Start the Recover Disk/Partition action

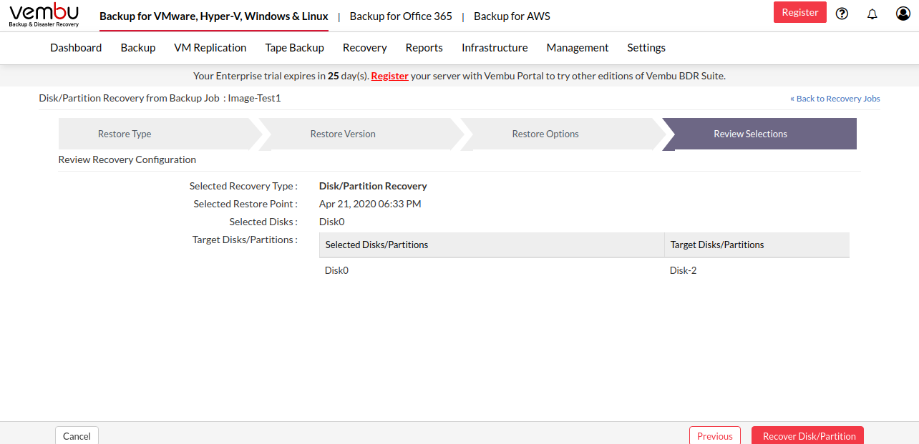808,435
